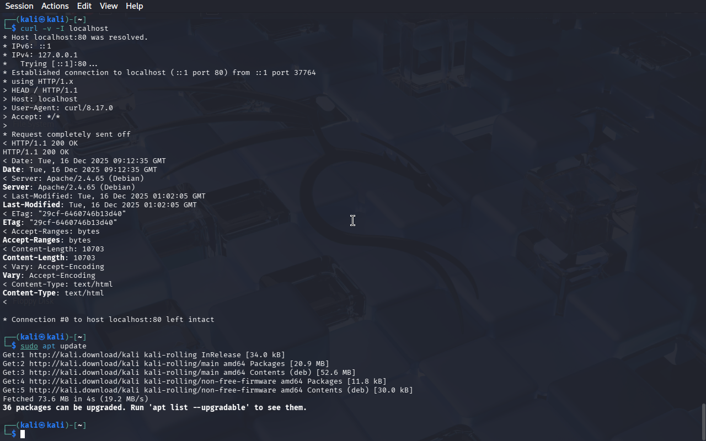Viewport: 706px width, 441px height.
Task: Click the Kali symbol in the topmost prompt
Action: (41, 20)
